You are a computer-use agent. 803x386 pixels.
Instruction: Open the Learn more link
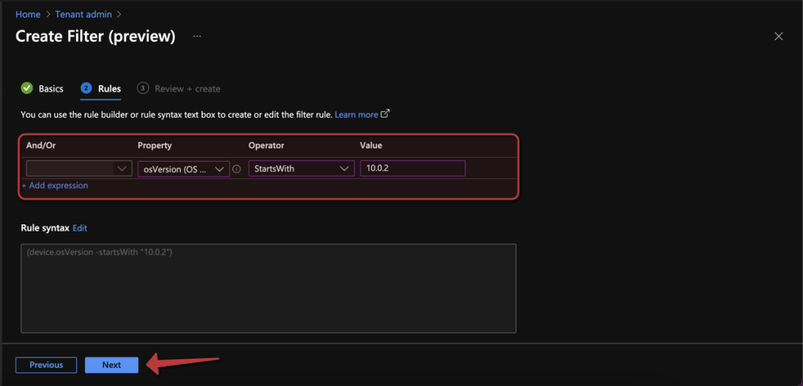(356, 115)
